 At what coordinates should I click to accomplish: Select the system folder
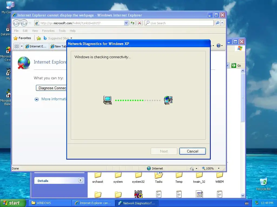118,178
